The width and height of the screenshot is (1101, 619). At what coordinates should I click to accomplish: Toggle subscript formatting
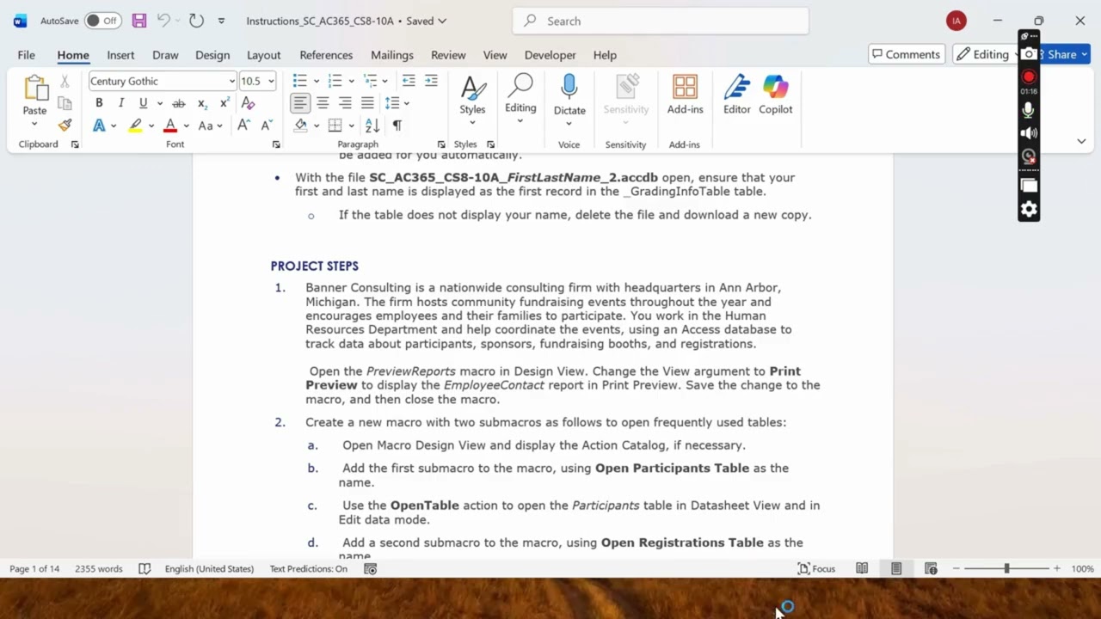[202, 103]
